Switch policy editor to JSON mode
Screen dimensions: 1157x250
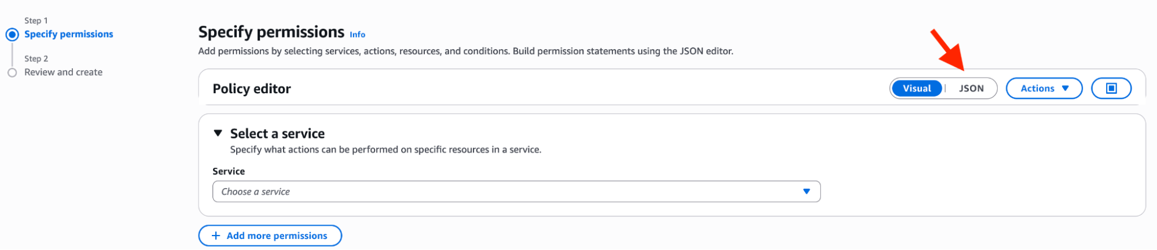click(x=971, y=89)
